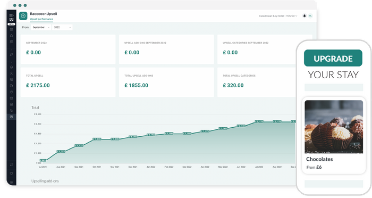
Task: Click the UPGRADE button on phone mockup
Action: pyautogui.click(x=333, y=58)
